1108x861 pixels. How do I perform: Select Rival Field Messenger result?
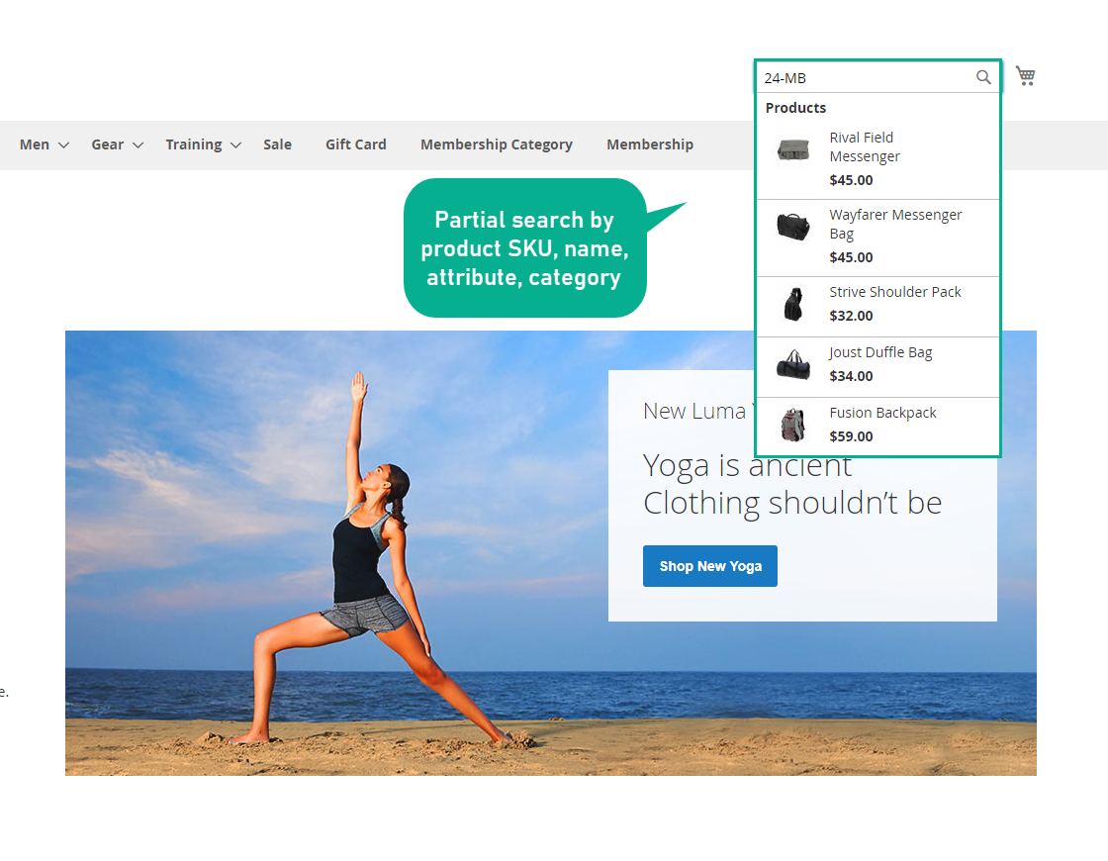pyautogui.click(x=877, y=159)
